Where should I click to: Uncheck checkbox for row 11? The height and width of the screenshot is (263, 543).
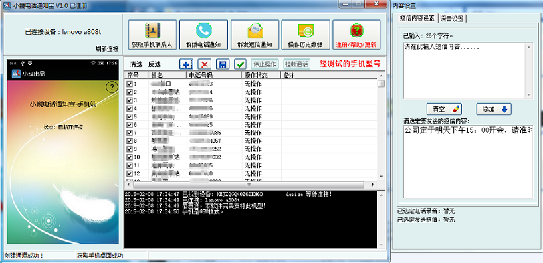point(130,165)
